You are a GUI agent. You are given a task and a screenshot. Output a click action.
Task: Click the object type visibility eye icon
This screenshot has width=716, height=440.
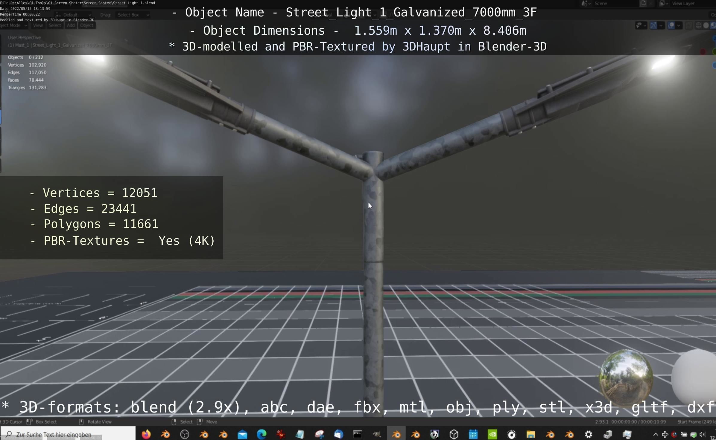pyautogui.click(x=639, y=25)
